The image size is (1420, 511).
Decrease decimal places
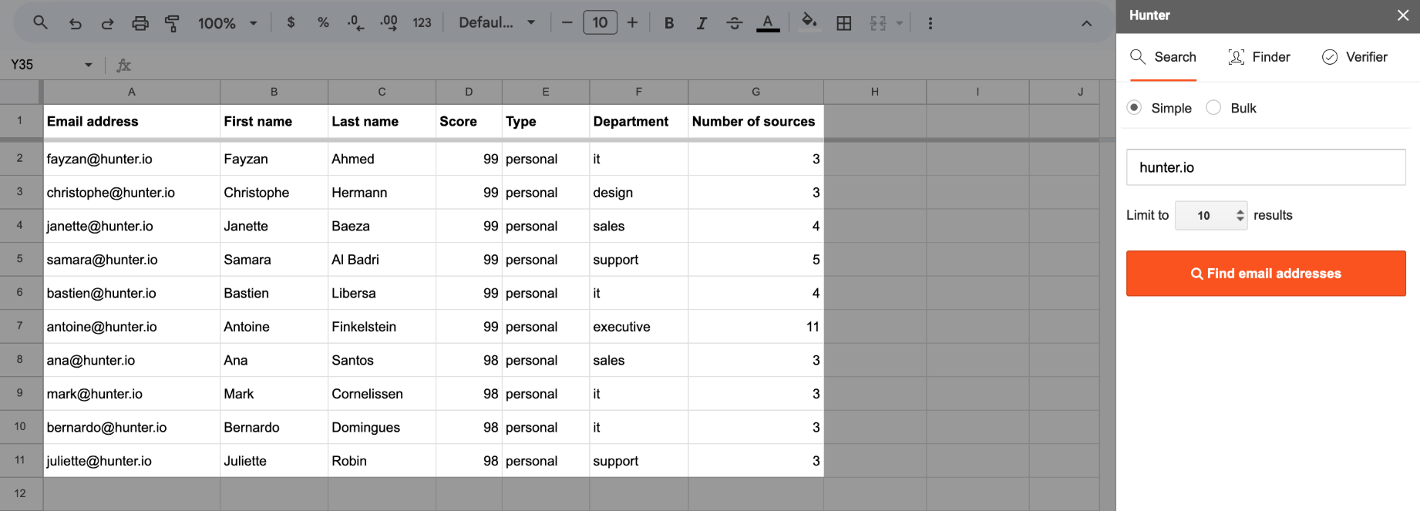point(355,23)
